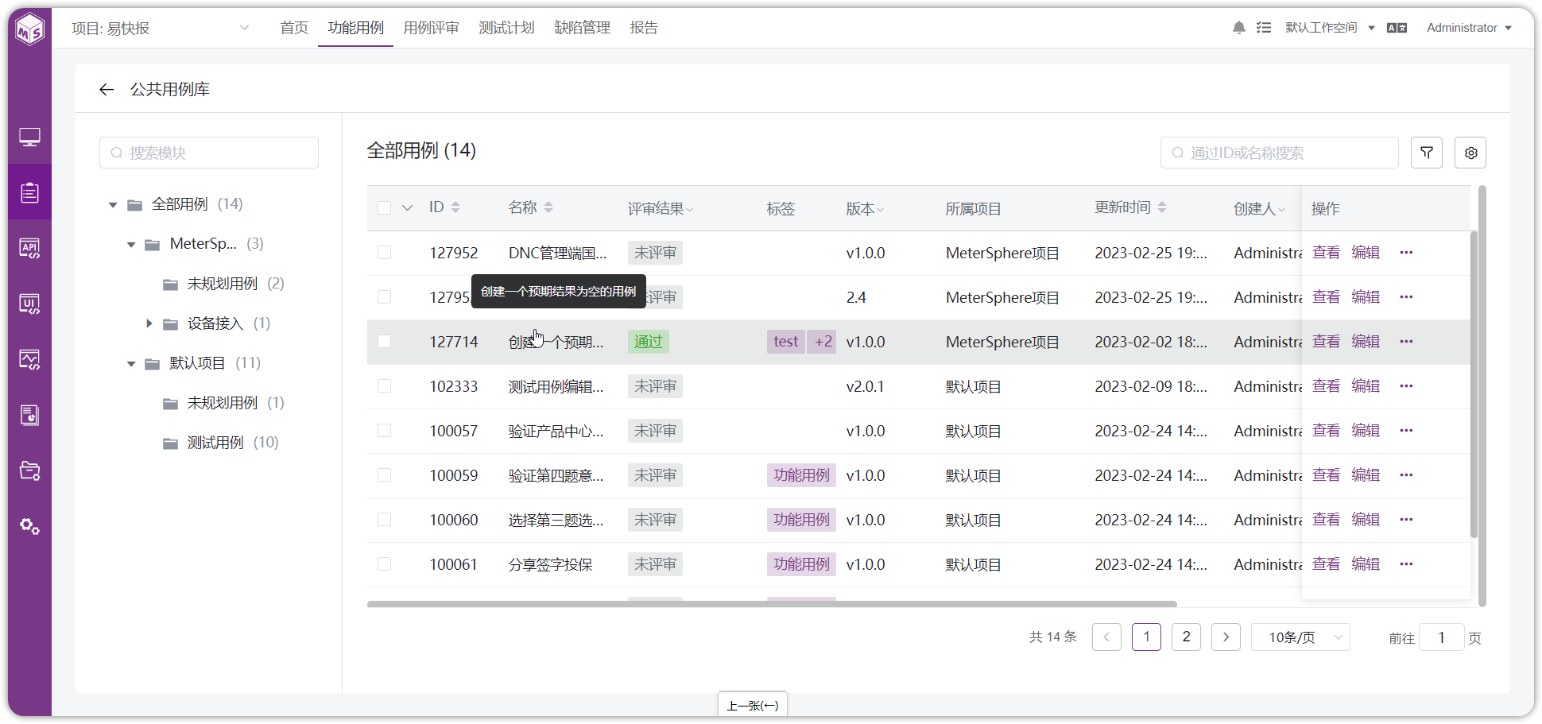
Task: Check the box for case 102333
Action: pos(384,386)
